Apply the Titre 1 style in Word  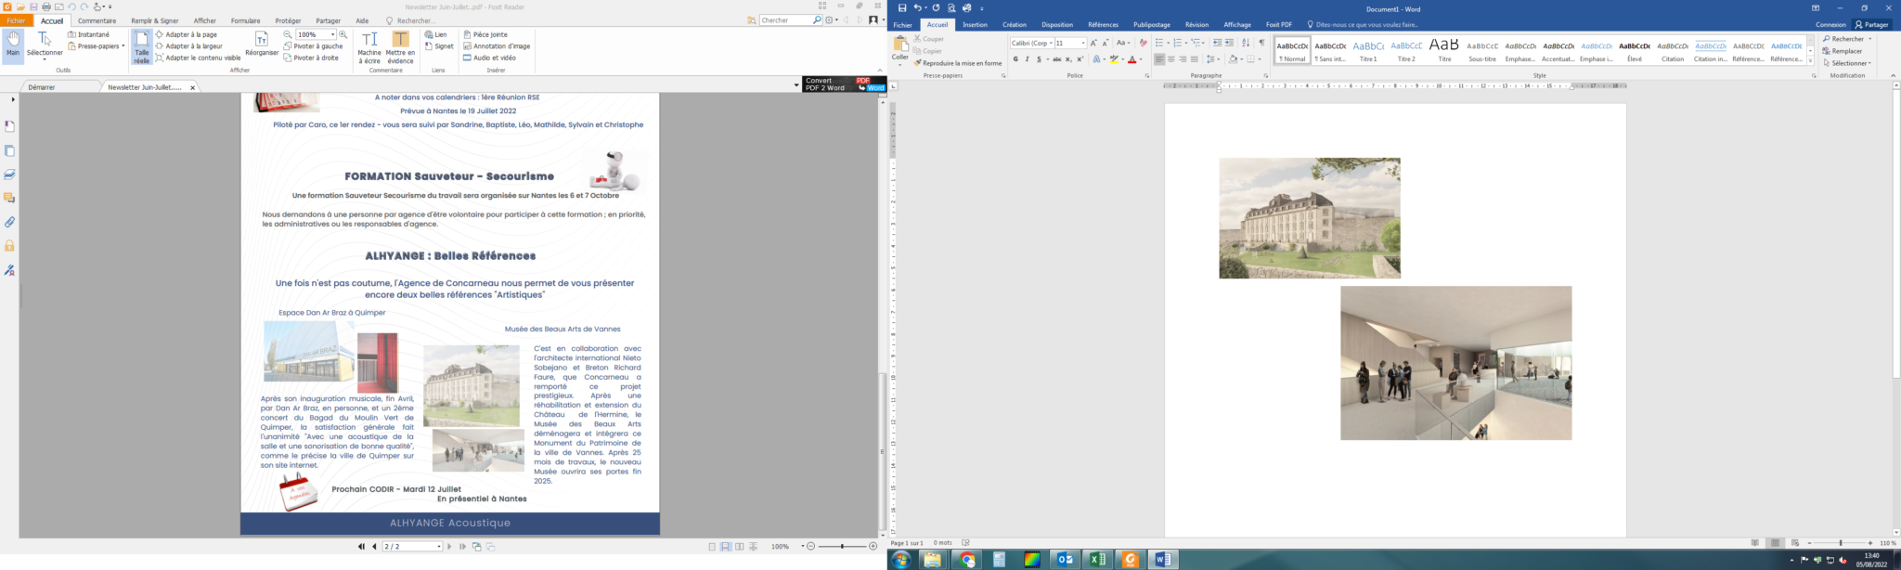pos(1368,50)
